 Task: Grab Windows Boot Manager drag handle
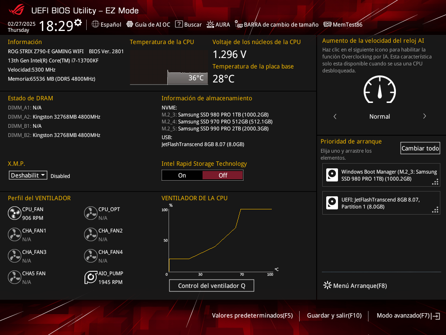(x=435, y=182)
